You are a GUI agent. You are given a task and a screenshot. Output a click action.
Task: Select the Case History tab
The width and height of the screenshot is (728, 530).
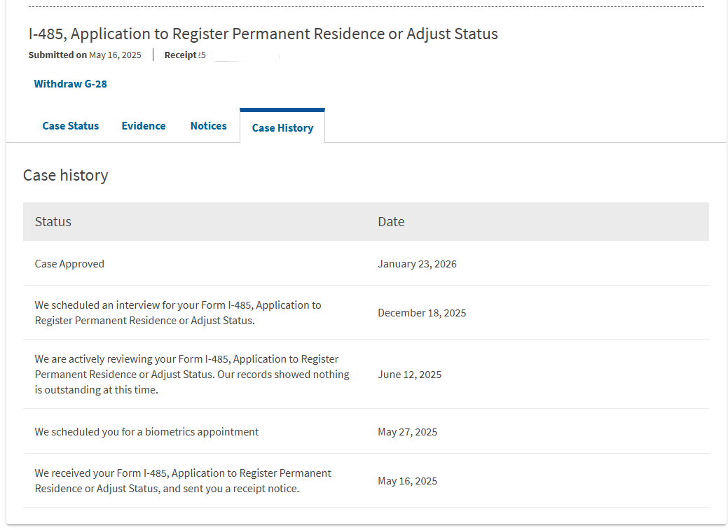click(282, 128)
